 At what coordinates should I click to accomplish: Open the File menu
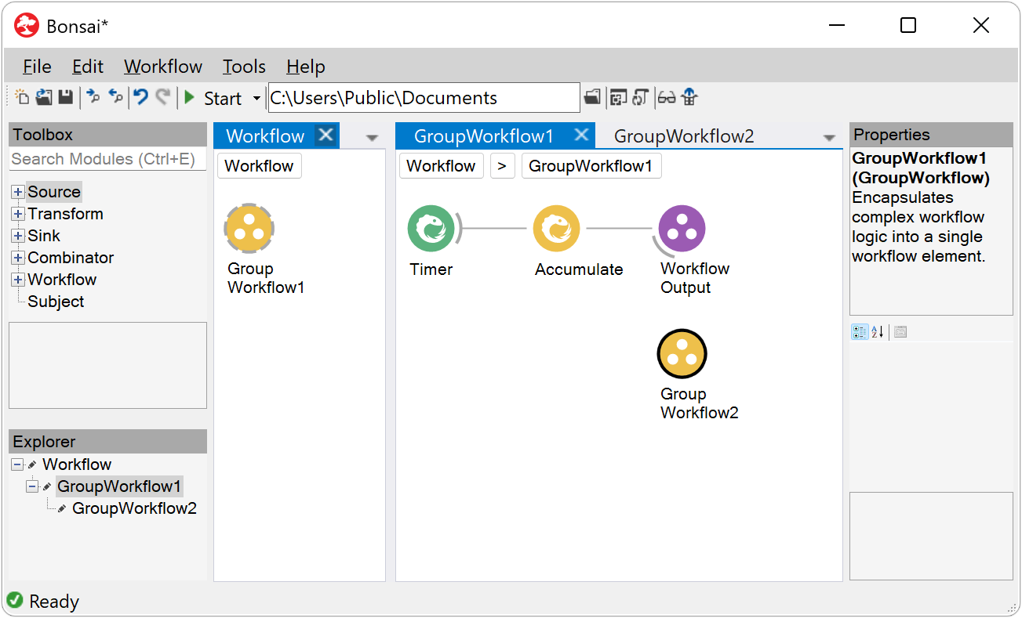coord(37,67)
